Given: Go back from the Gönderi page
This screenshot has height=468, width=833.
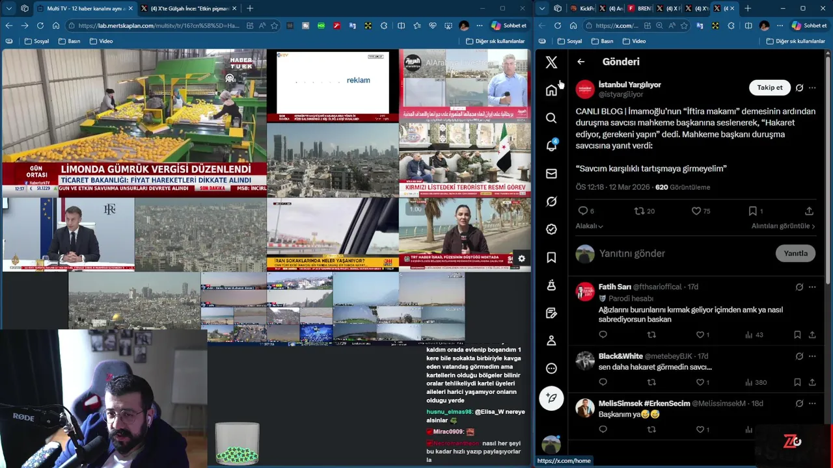Looking at the screenshot, I should (580, 62).
